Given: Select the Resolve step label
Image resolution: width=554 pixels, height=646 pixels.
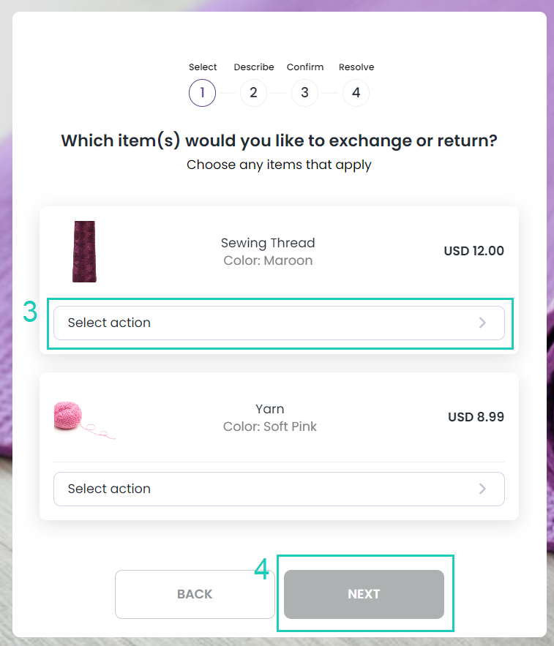Looking at the screenshot, I should click(356, 67).
